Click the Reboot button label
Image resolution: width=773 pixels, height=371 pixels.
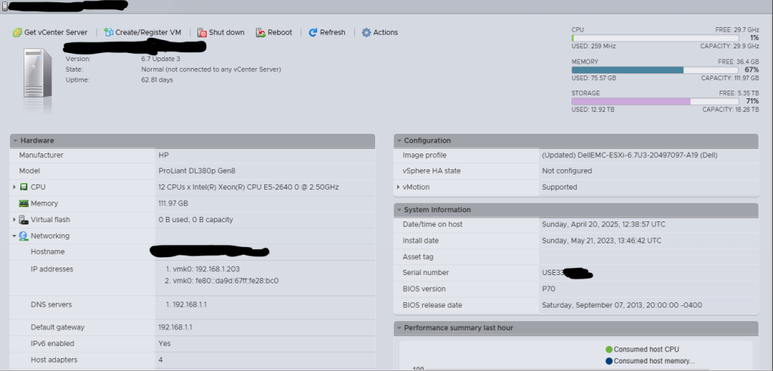(280, 32)
